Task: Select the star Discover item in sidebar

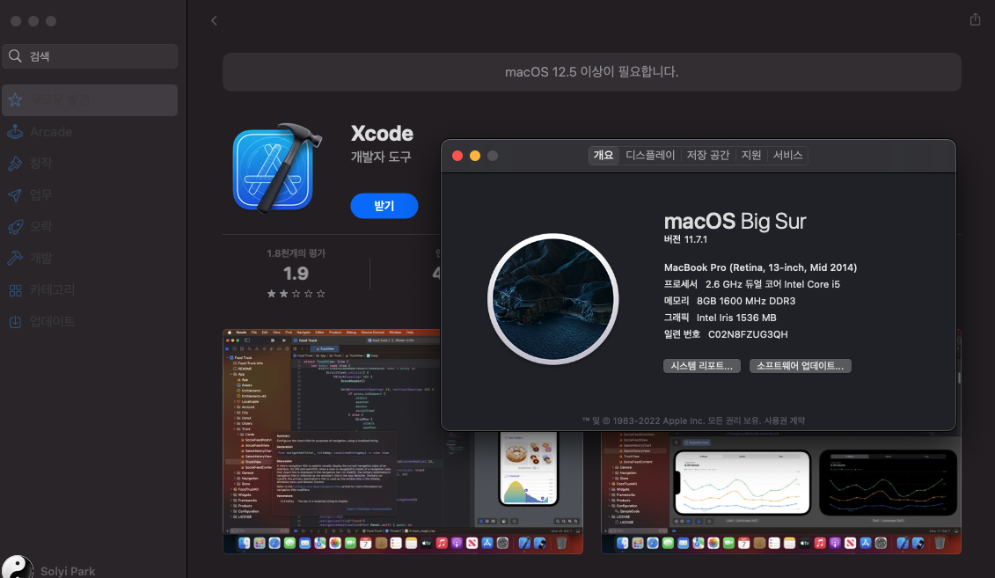Action: 90,100
